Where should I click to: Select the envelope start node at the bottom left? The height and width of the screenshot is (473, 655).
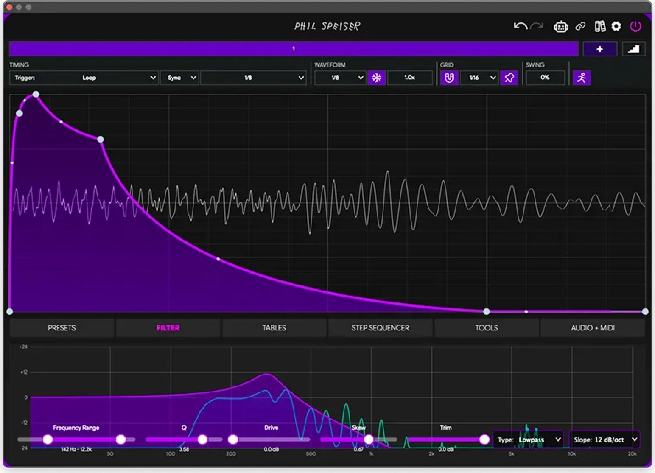click(9, 312)
